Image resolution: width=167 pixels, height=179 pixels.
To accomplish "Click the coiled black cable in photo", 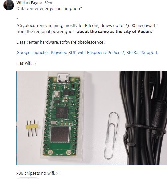I will click(x=143, y=118).
